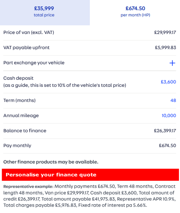Switch to the £674.50 per month (HP) tab
Screen dimensions: 180x213
click(135, 12)
